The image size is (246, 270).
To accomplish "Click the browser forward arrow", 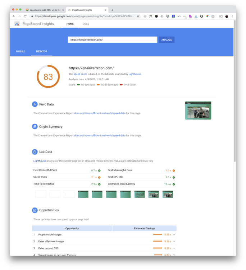I will [19, 16].
